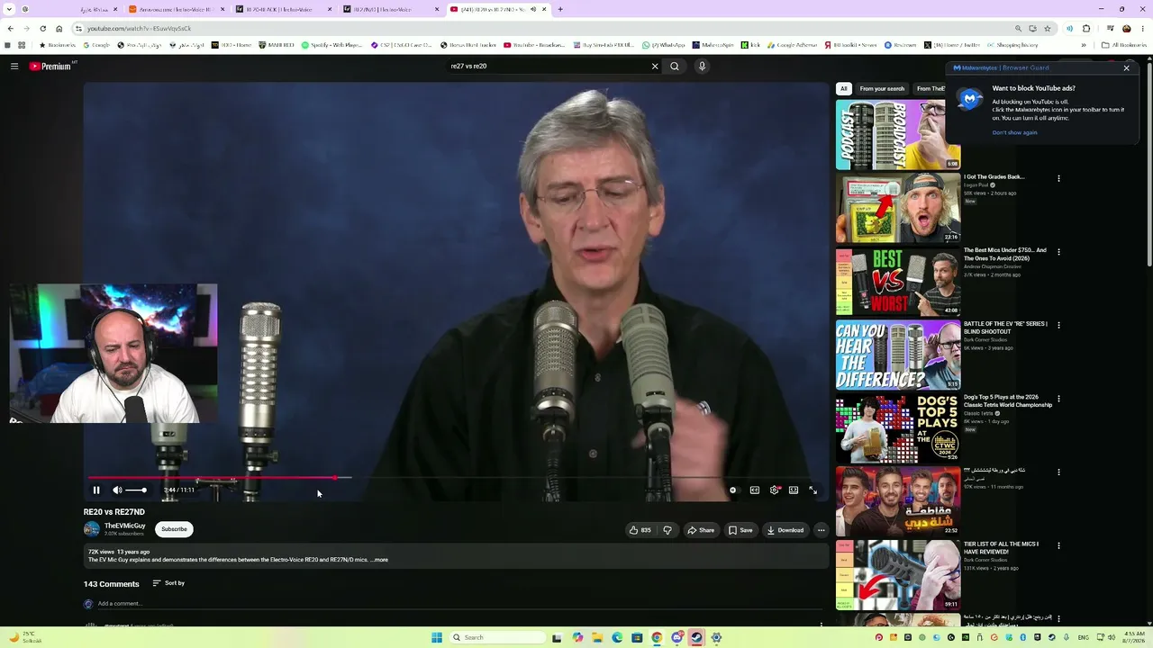Open a new browser tab

(560, 9)
